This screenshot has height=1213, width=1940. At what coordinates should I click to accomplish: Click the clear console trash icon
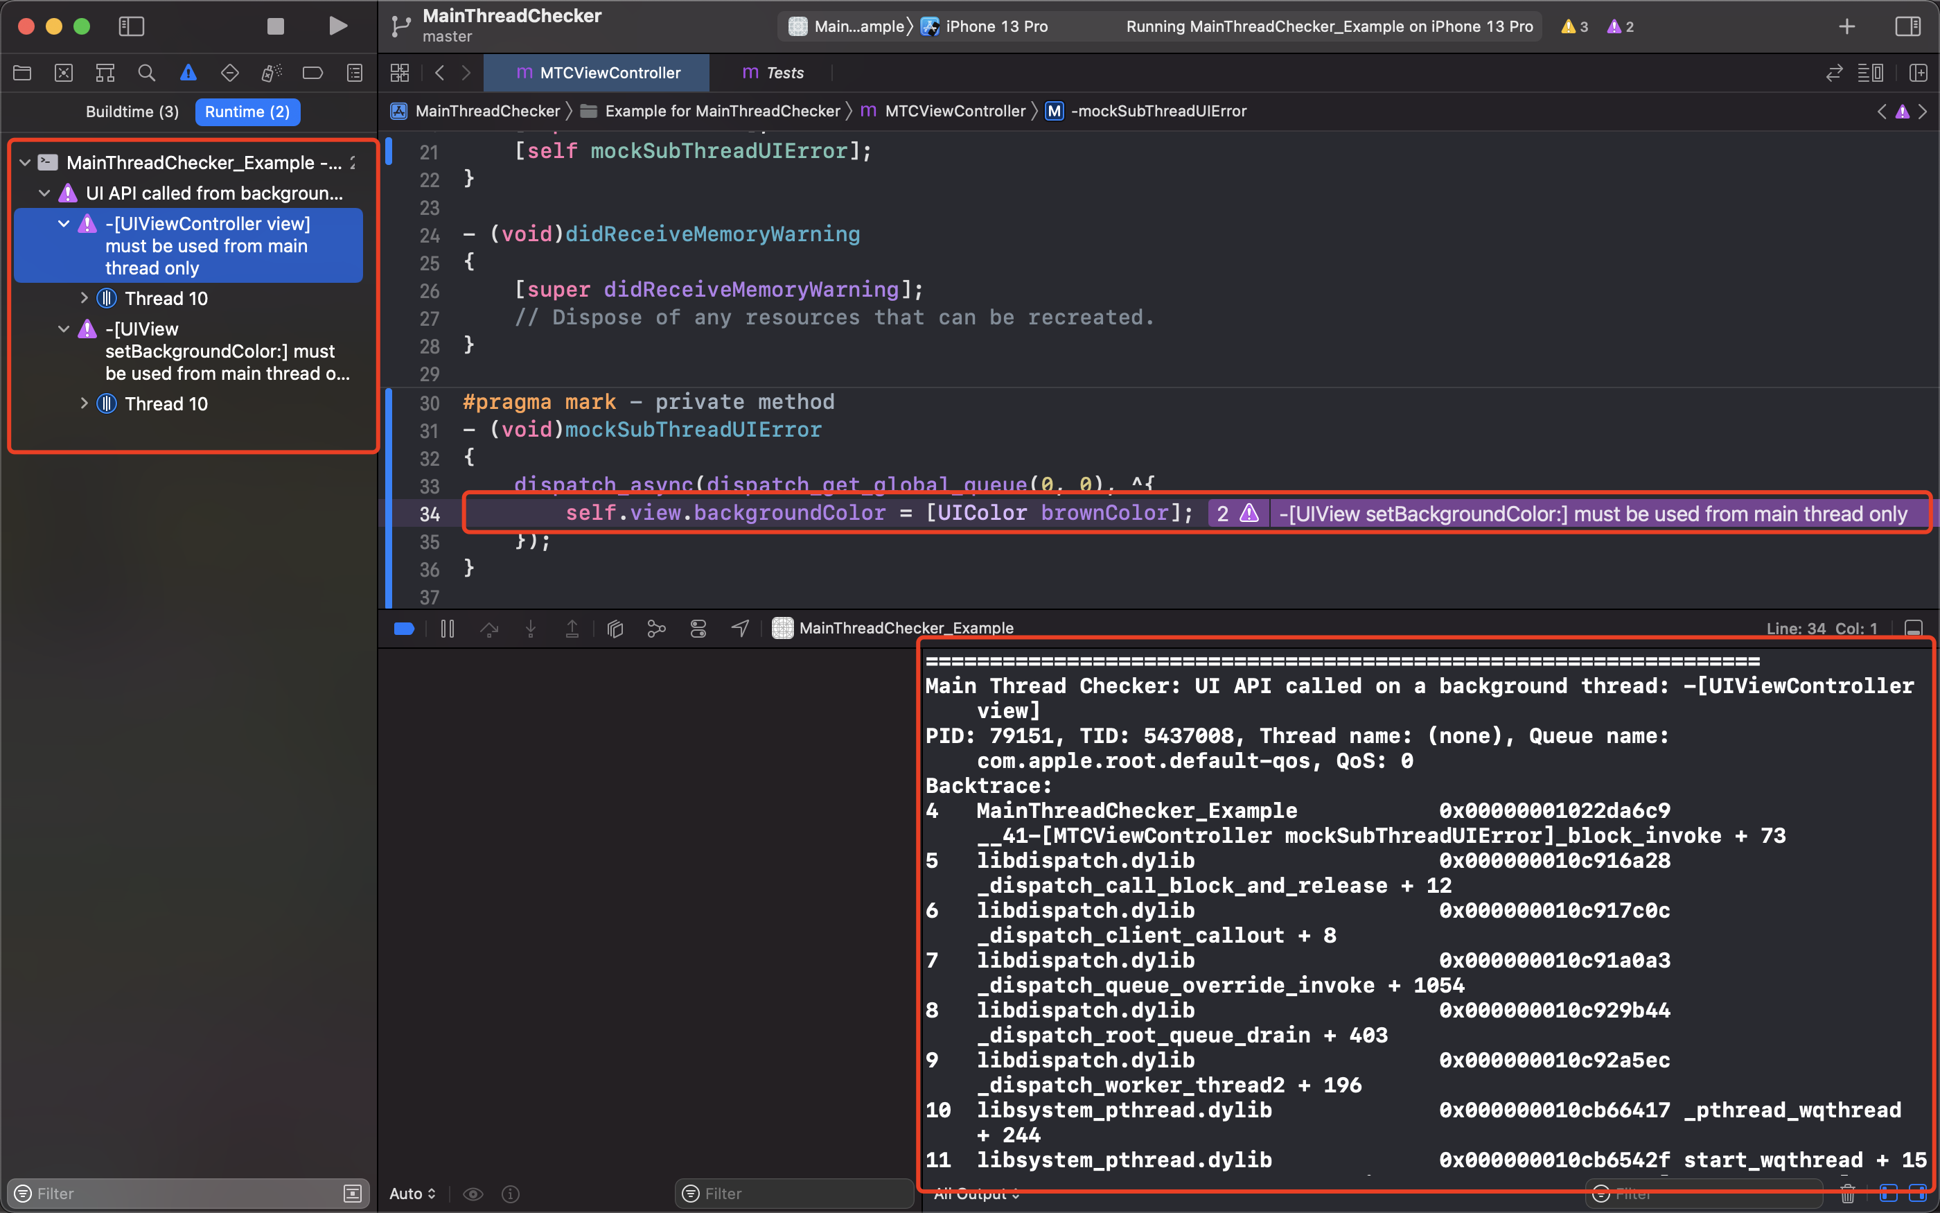click(1847, 1194)
